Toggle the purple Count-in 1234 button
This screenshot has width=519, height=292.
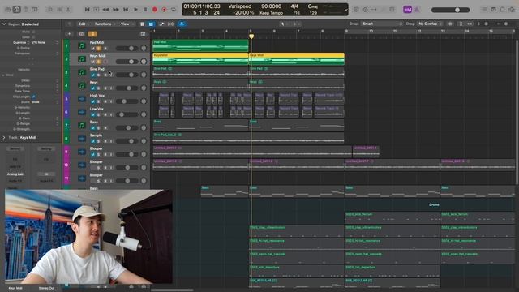point(407,10)
